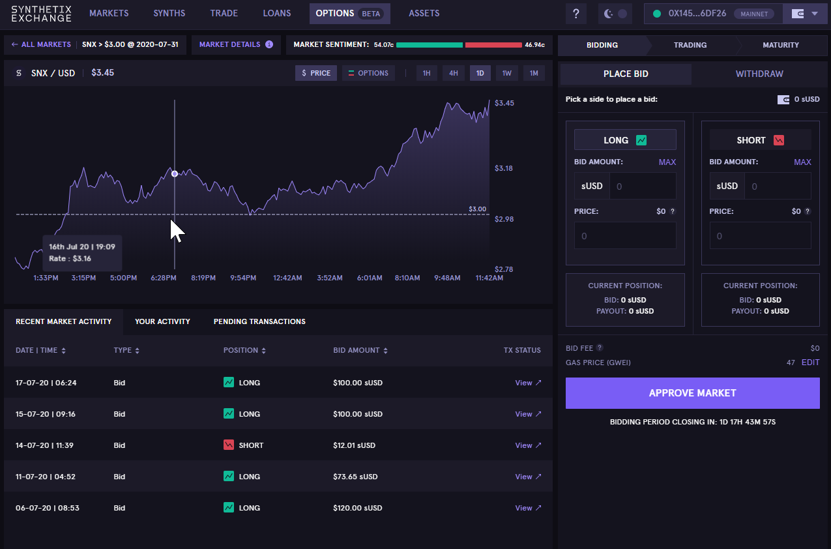Click the Short price help icon
The width and height of the screenshot is (831, 549).
pyautogui.click(x=808, y=212)
